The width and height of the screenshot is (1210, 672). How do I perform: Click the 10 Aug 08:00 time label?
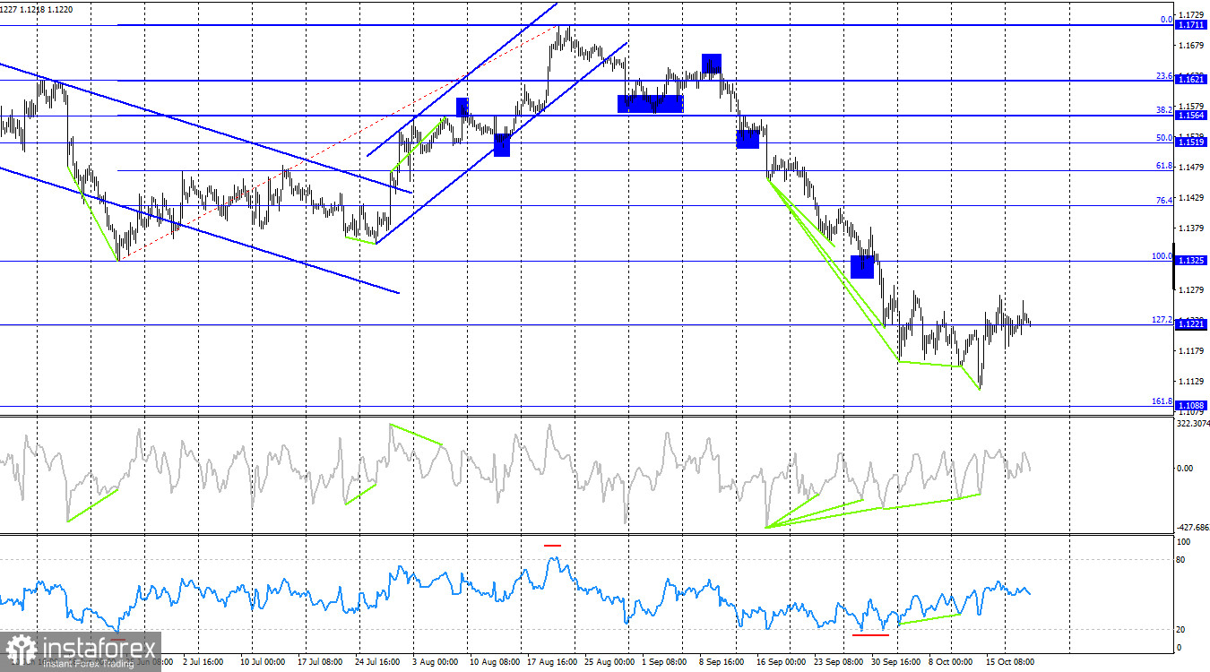point(494,662)
